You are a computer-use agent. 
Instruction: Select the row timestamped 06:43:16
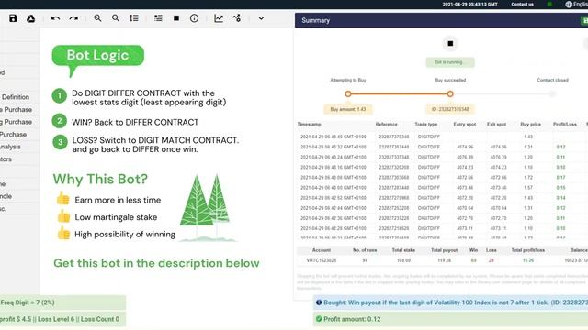pyautogui.click(x=441, y=167)
